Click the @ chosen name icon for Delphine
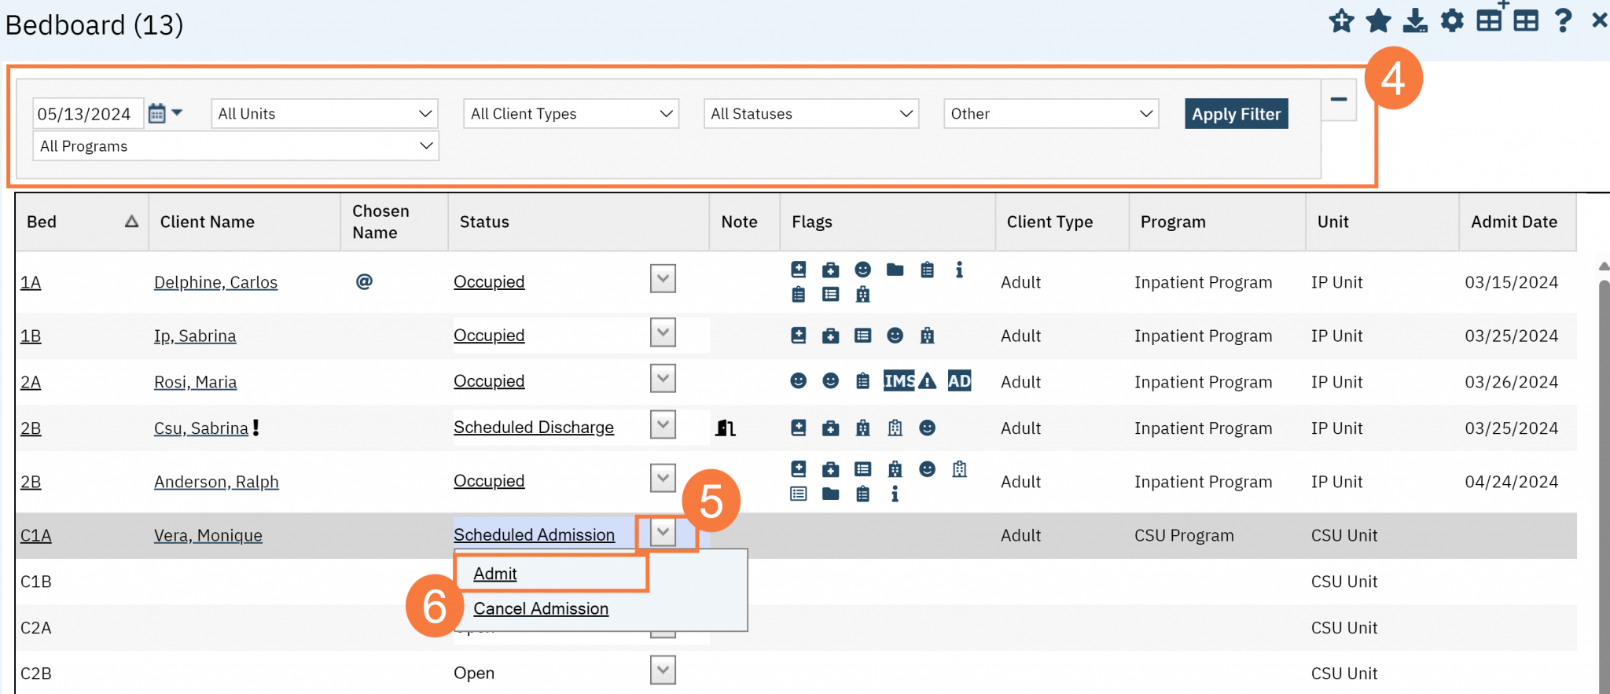1610x694 pixels. click(x=364, y=281)
